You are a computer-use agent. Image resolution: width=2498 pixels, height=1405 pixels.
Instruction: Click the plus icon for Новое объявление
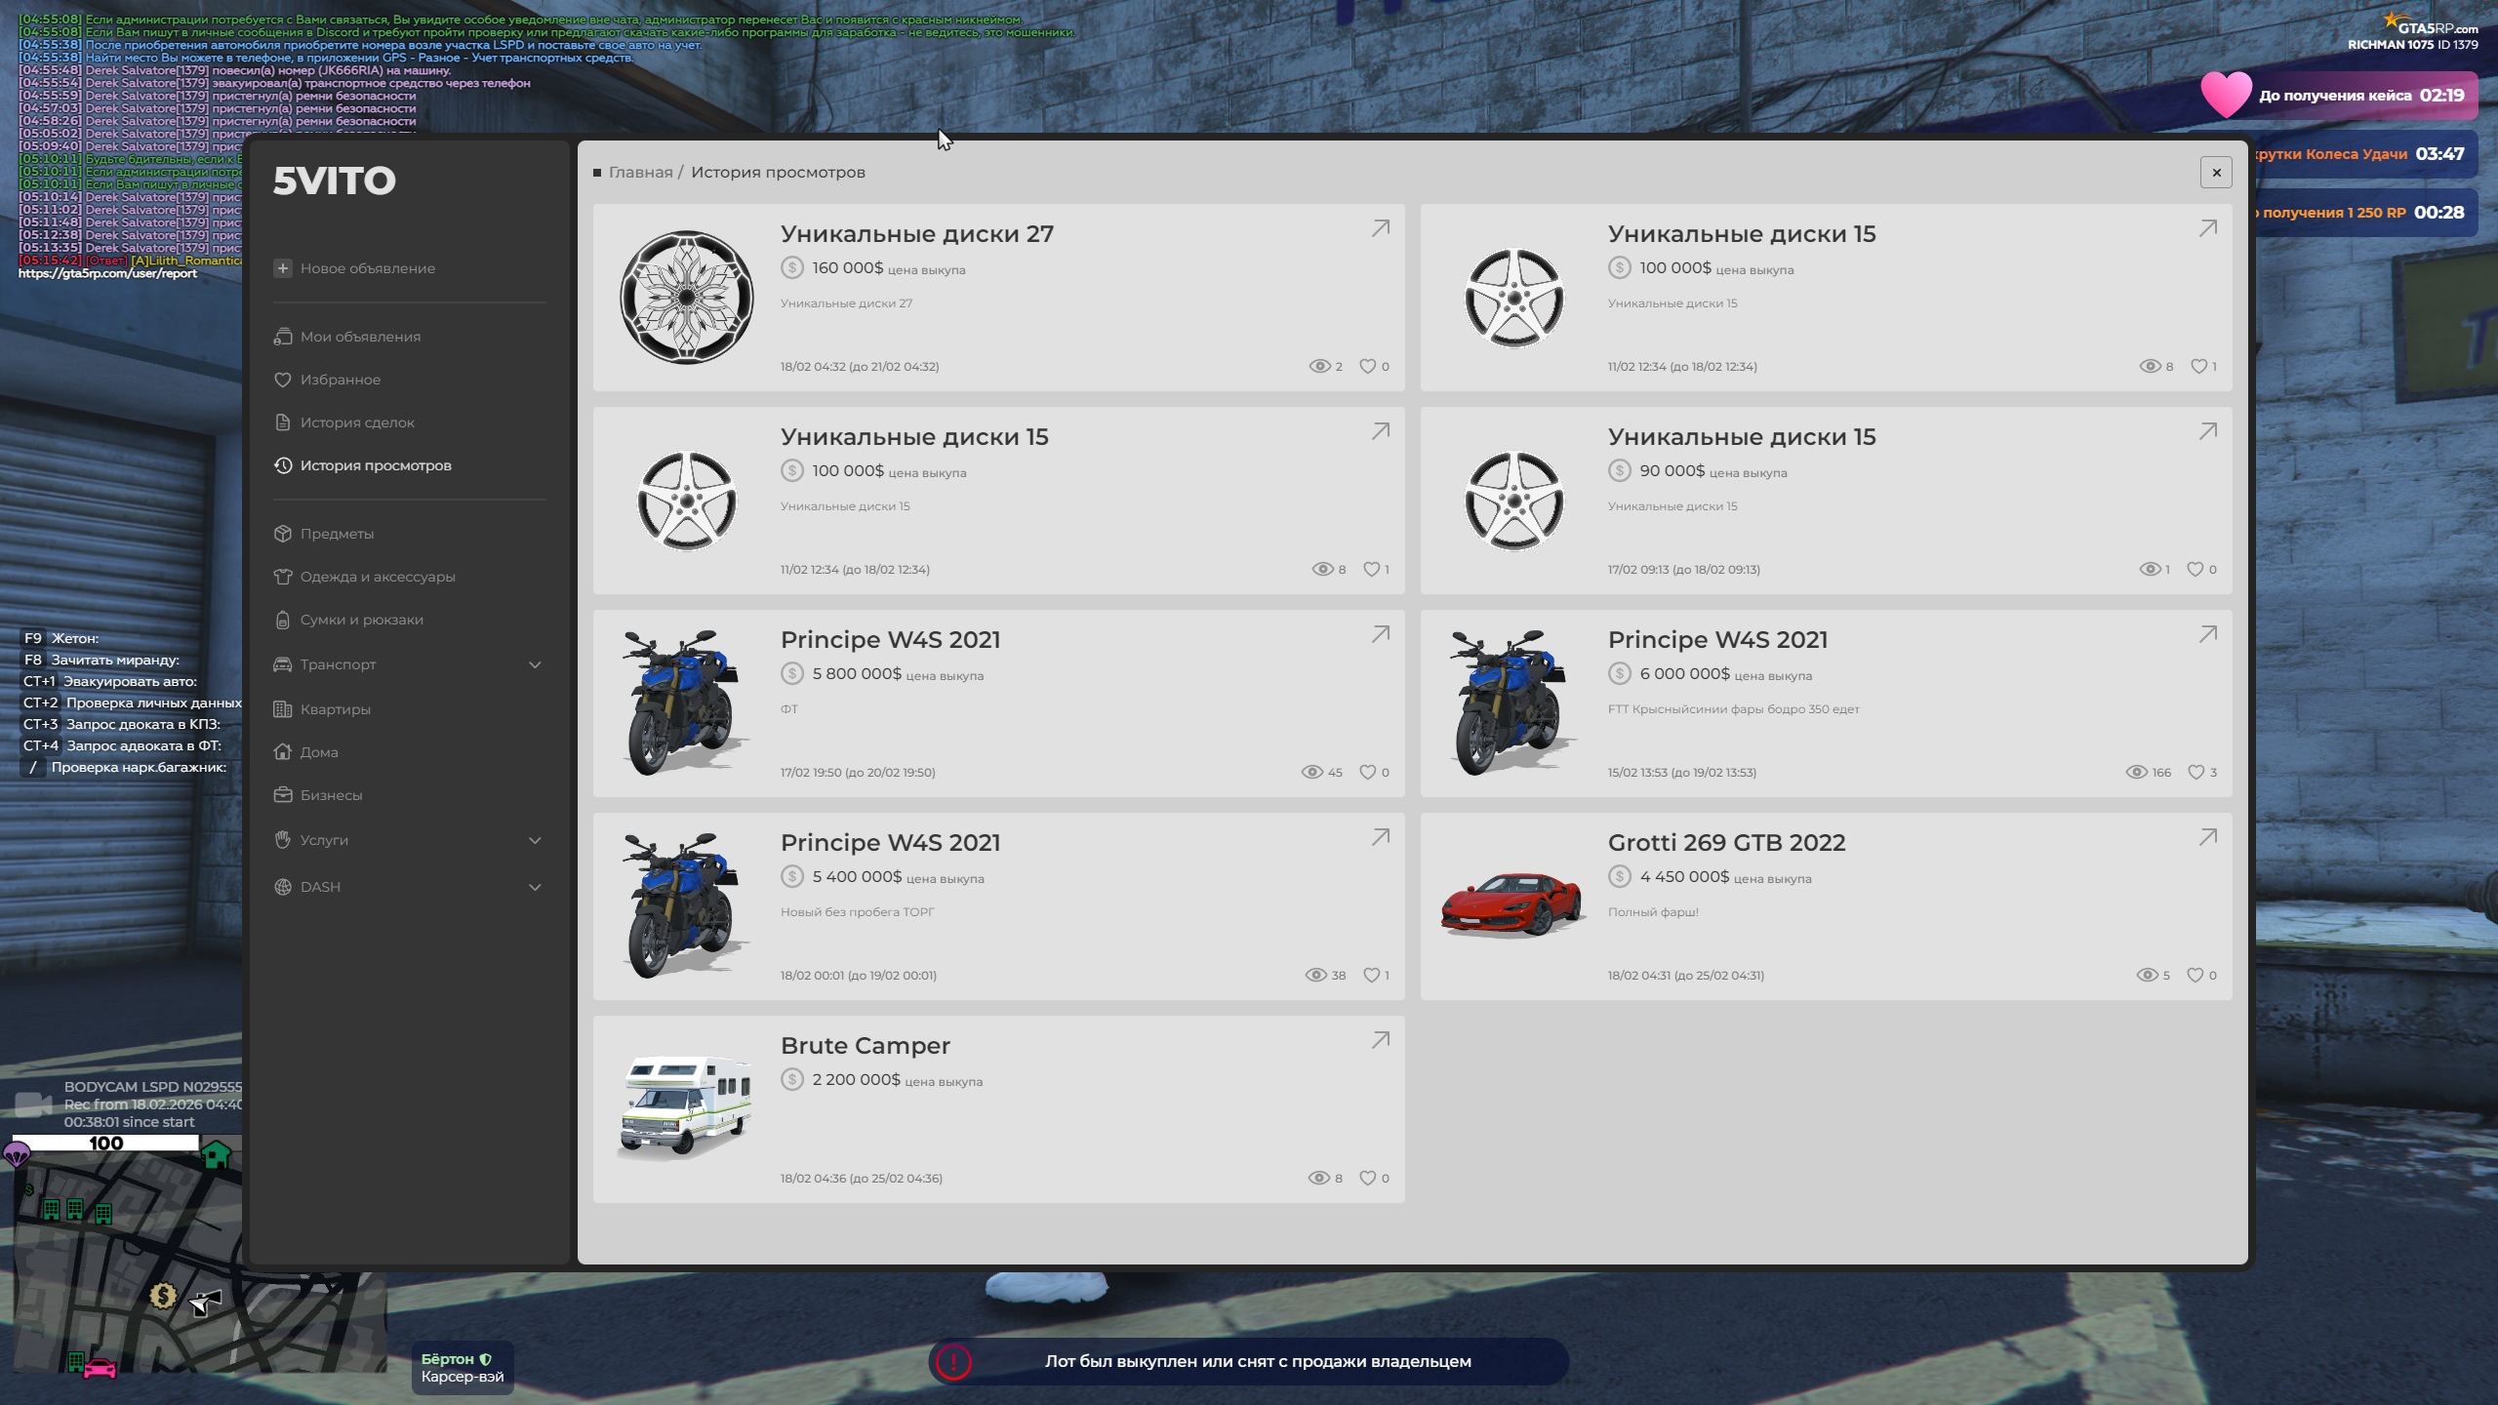[283, 268]
